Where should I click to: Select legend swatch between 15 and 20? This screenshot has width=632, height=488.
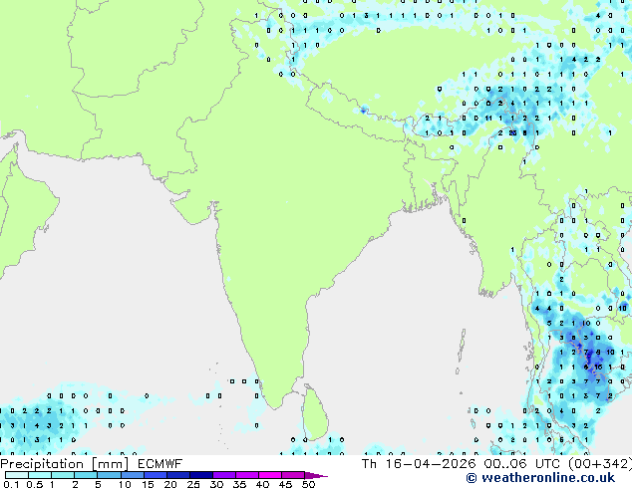pyautogui.click(x=156, y=475)
